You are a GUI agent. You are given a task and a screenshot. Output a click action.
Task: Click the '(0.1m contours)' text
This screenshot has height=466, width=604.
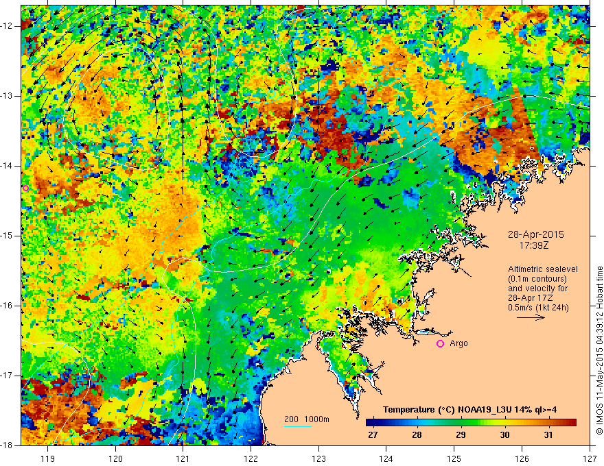[x=537, y=279]
